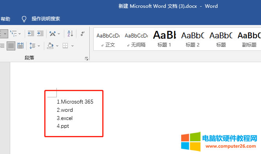
Task: Click the multilevel list icon
Action: coord(13,33)
